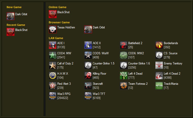The image size is (193, 118).
Task: Open the COD4: MW game label
Action: [x=64, y=53]
